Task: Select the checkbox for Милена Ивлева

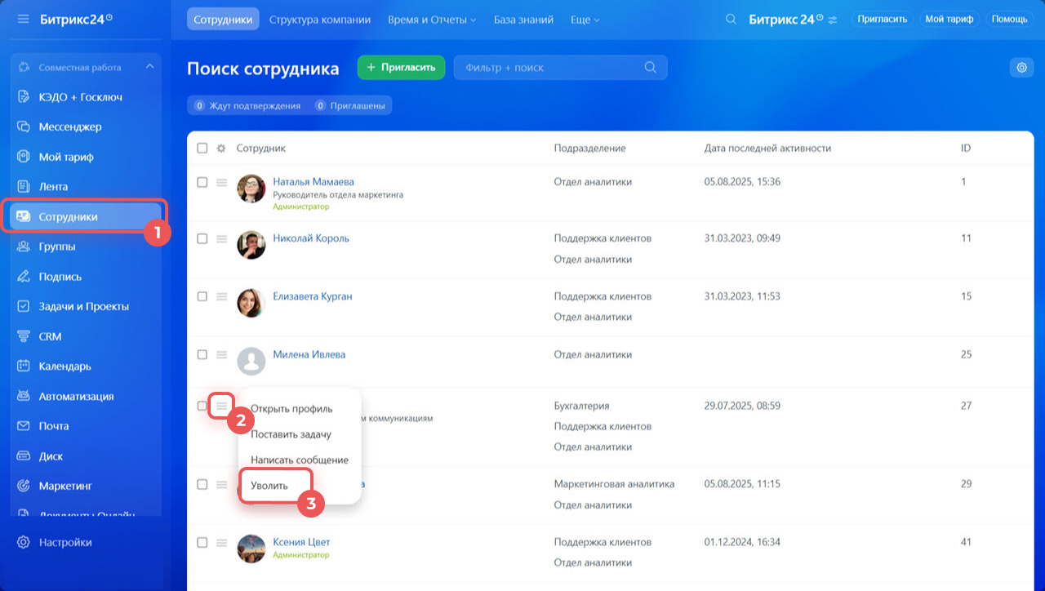Action: click(x=202, y=354)
